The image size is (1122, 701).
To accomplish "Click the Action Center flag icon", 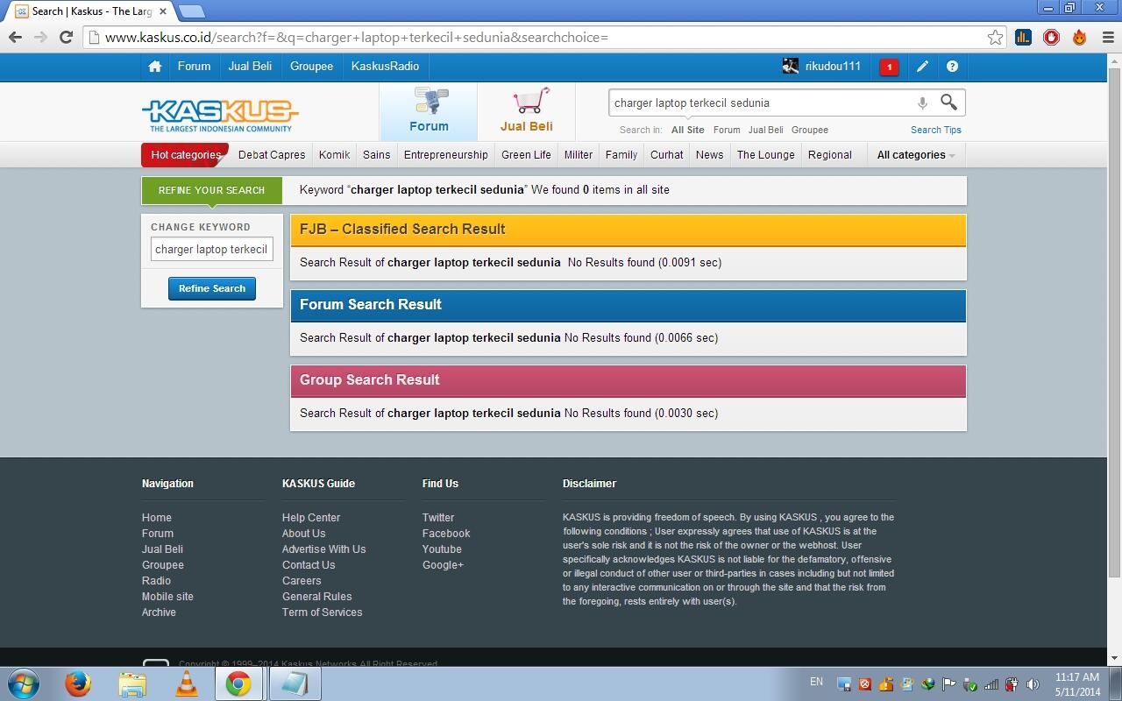I will click(x=949, y=684).
